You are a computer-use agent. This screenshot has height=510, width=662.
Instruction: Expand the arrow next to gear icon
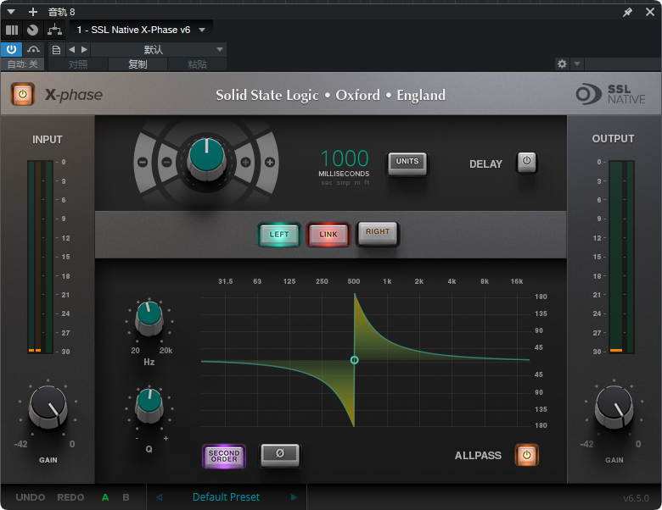(x=577, y=64)
